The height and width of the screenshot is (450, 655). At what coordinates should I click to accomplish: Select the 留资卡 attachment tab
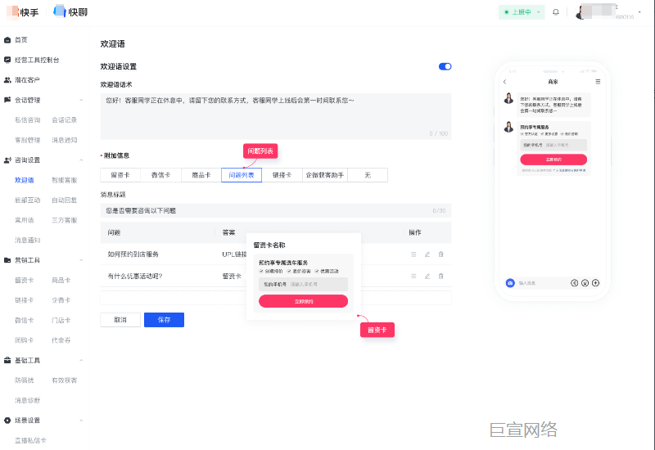point(120,175)
